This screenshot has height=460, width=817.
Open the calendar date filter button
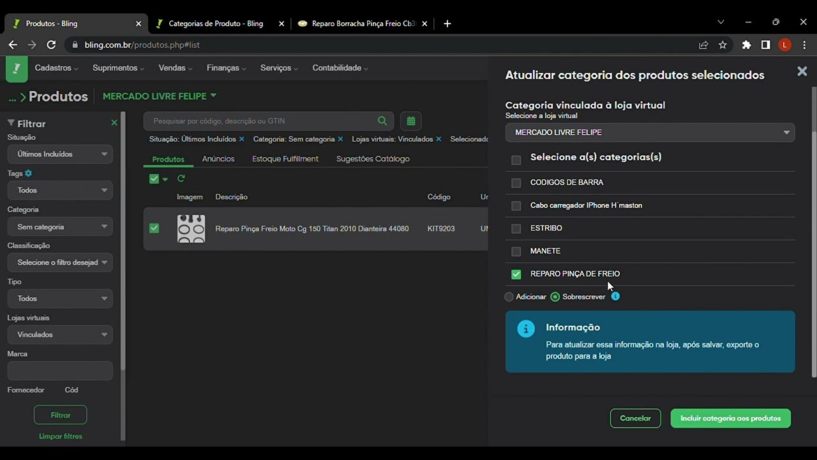pos(411,121)
